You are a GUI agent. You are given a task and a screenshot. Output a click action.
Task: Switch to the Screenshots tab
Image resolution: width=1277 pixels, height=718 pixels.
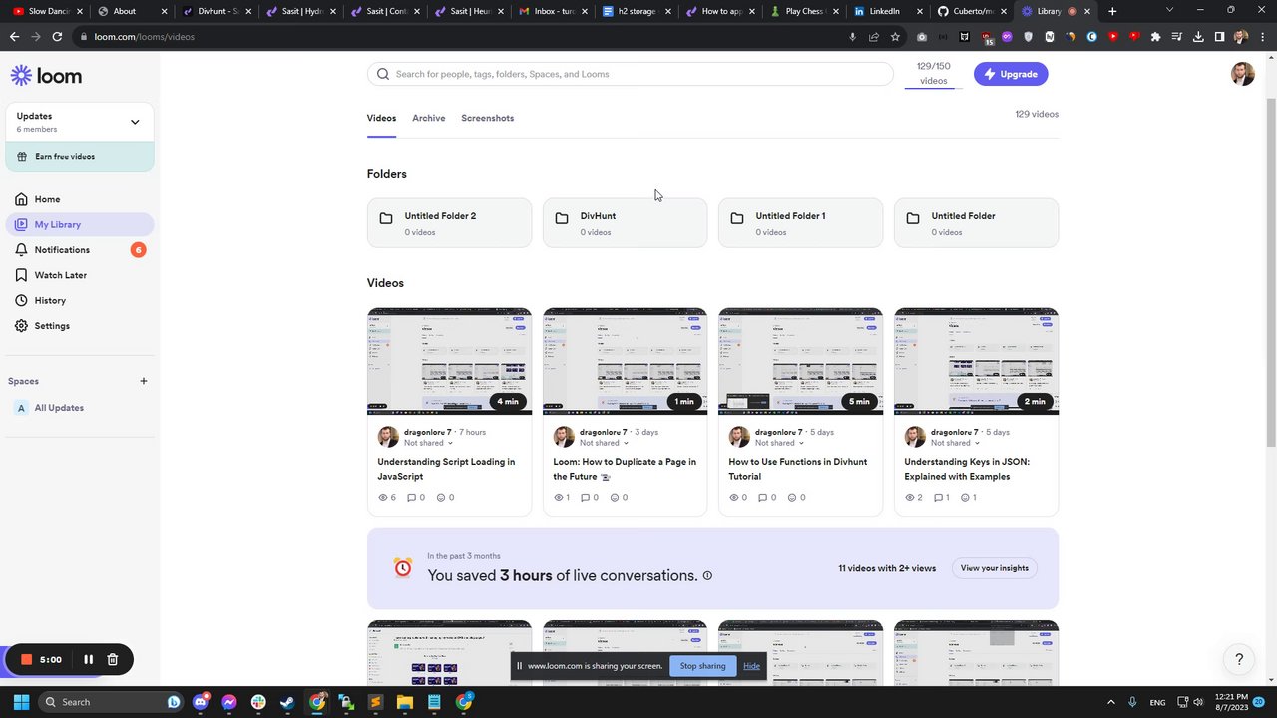pyautogui.click(x=488, y=118)
